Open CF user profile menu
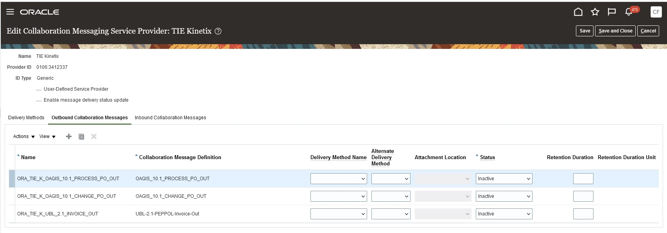Viewport: 667px width, 233px height. (656, 12)
